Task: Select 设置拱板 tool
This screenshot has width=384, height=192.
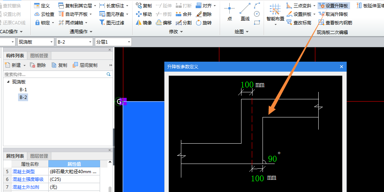Action: [x=301, y=14]
